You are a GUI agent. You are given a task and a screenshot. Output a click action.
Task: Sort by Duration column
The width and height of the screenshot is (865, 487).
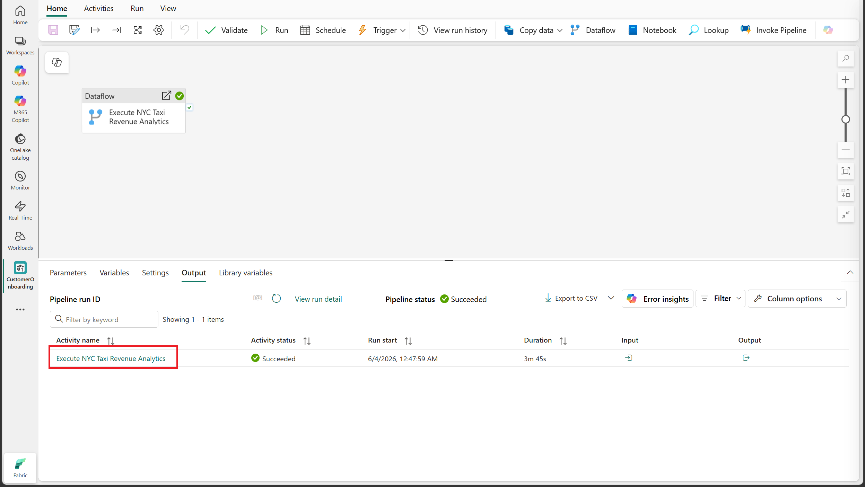(x=563, y=341)
